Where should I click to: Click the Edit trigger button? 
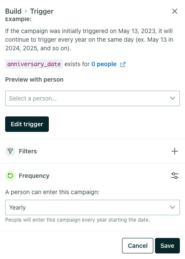point(27,124)
